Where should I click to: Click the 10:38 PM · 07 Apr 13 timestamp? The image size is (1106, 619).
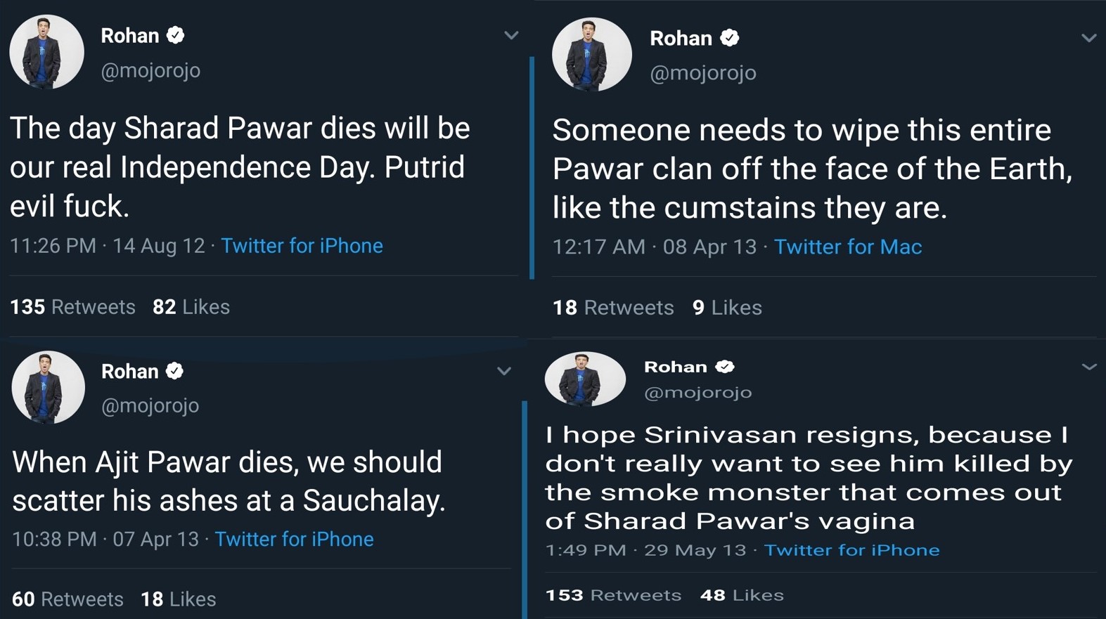click(105, 539)
